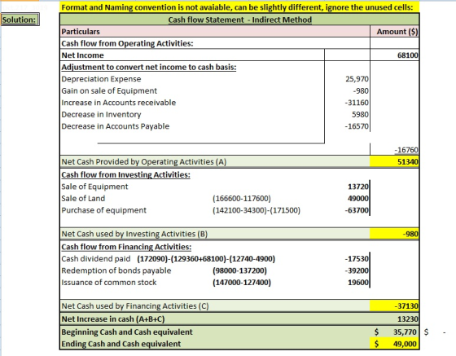Viewport: 456px width, 356px height.
Task: Select the note (147000-127400)
Action: coord(242,283)
